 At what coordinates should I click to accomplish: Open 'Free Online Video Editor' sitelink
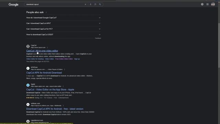point(64,59)
